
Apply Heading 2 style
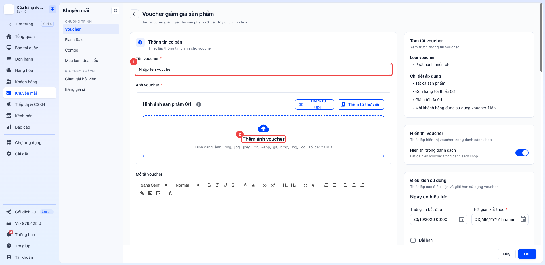point(293,185)
